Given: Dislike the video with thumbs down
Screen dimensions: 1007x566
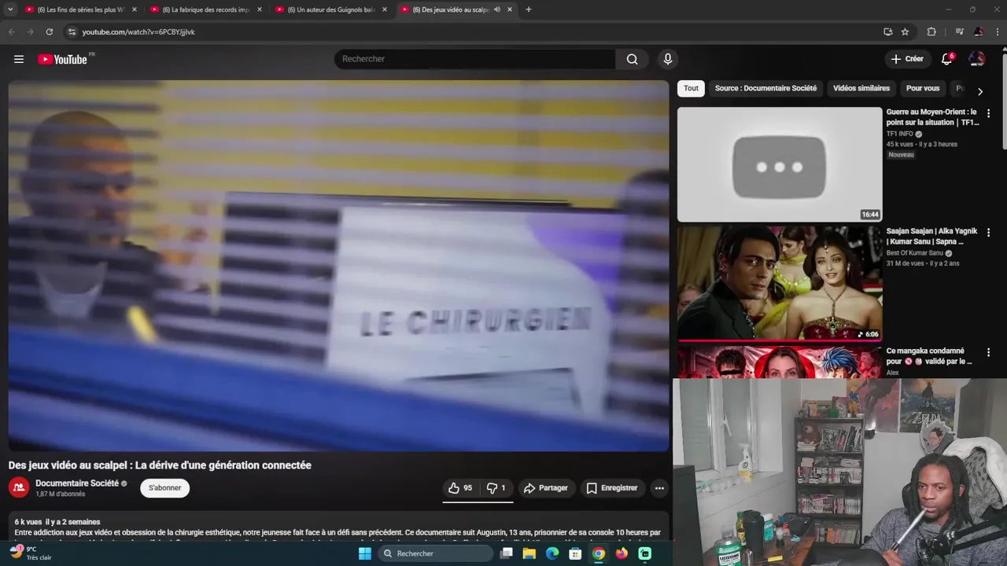Looking at the screenshot, I should [x=496, y=488].
